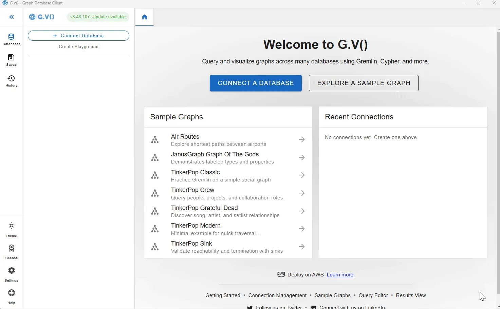Open application Settings

11,273
